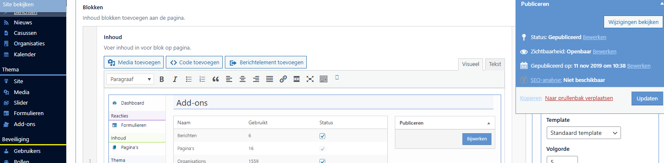Screen dimensions: 664x163
Task: Toggle the extra toolbar row
Action: pos(324,79)
